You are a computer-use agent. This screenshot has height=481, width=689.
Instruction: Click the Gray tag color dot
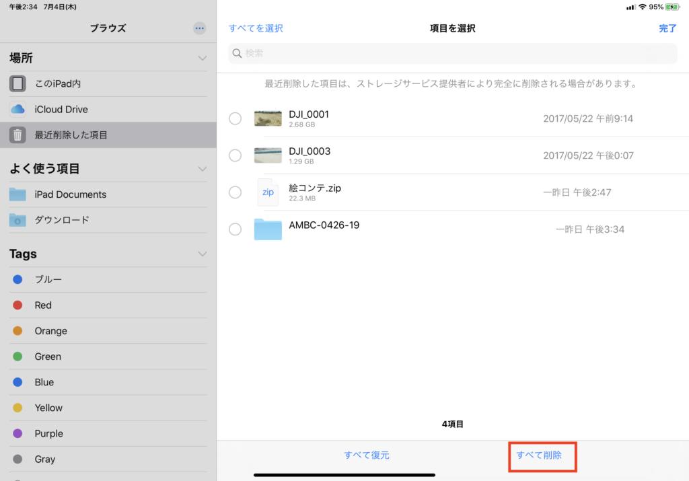pyautogui.click(x=17, y=459)
